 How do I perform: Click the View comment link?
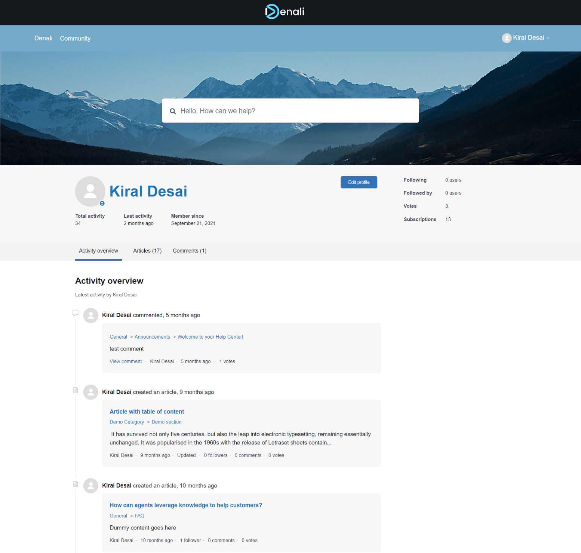click(126, 361)
